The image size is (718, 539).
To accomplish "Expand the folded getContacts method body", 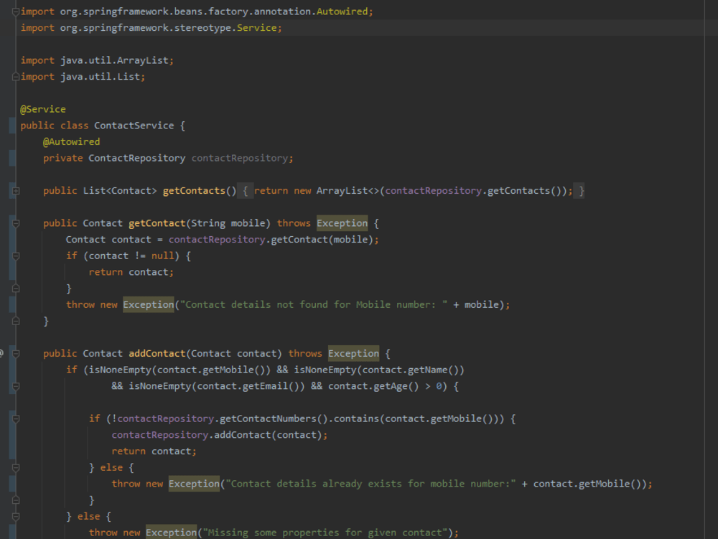I will tap(16, 190).
